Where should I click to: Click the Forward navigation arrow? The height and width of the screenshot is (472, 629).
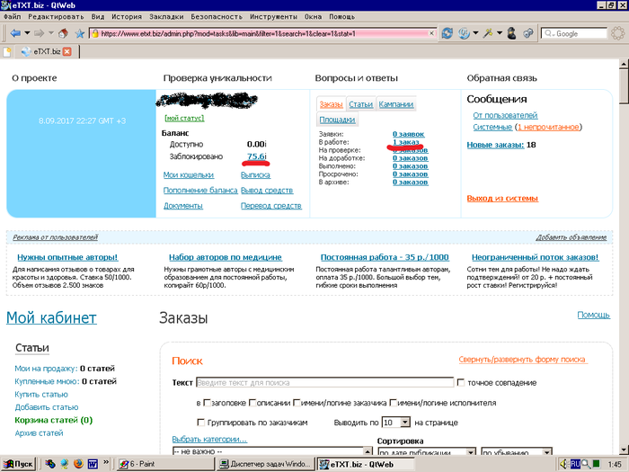(x=40, y=33)
